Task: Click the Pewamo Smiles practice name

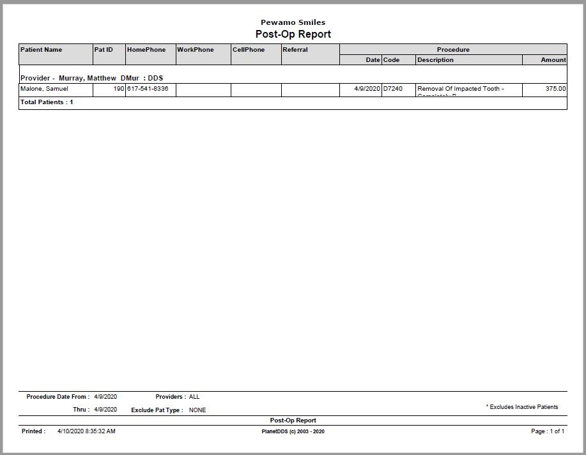Action: coord(293,22)
